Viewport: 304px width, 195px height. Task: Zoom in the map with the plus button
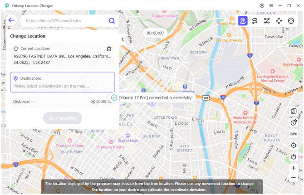pyautogui.click(x=294, y=168)
